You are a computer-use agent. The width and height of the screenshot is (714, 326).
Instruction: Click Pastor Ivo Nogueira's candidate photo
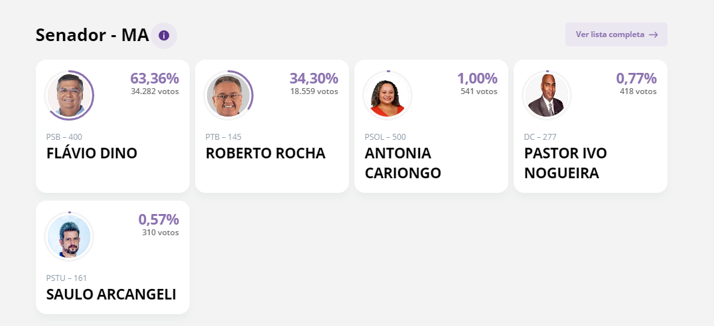pyautogui.click(x=547, y=95)
